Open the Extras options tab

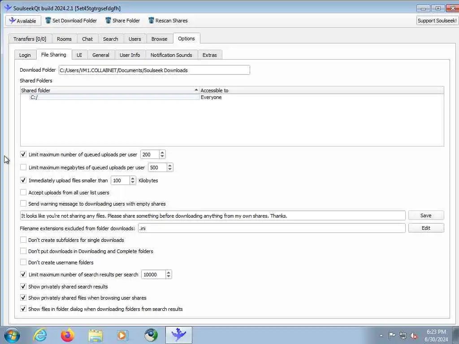[x=210, y=55]
